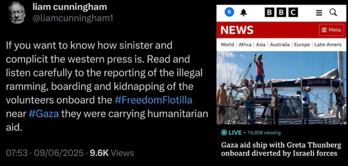Viewport: 348px width, 166px height.
Task: Select the World news section
Action: tap(227, 44)
